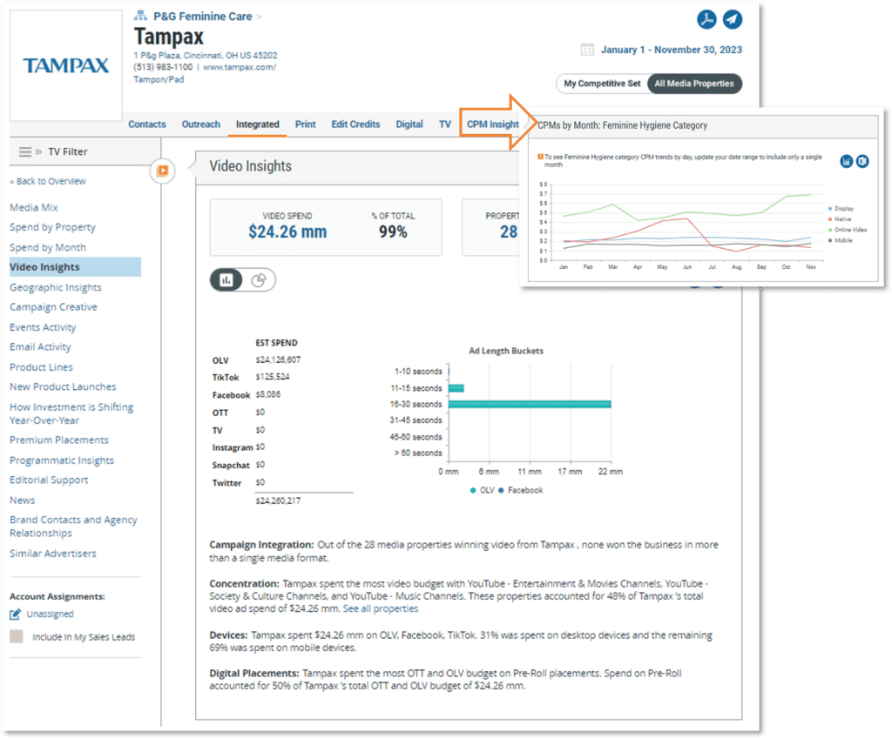Open How Investment is Shifting Year-Over-Year
Image resolution: width=892 pixels, height=739 pixels.
(x=71, y=413)
